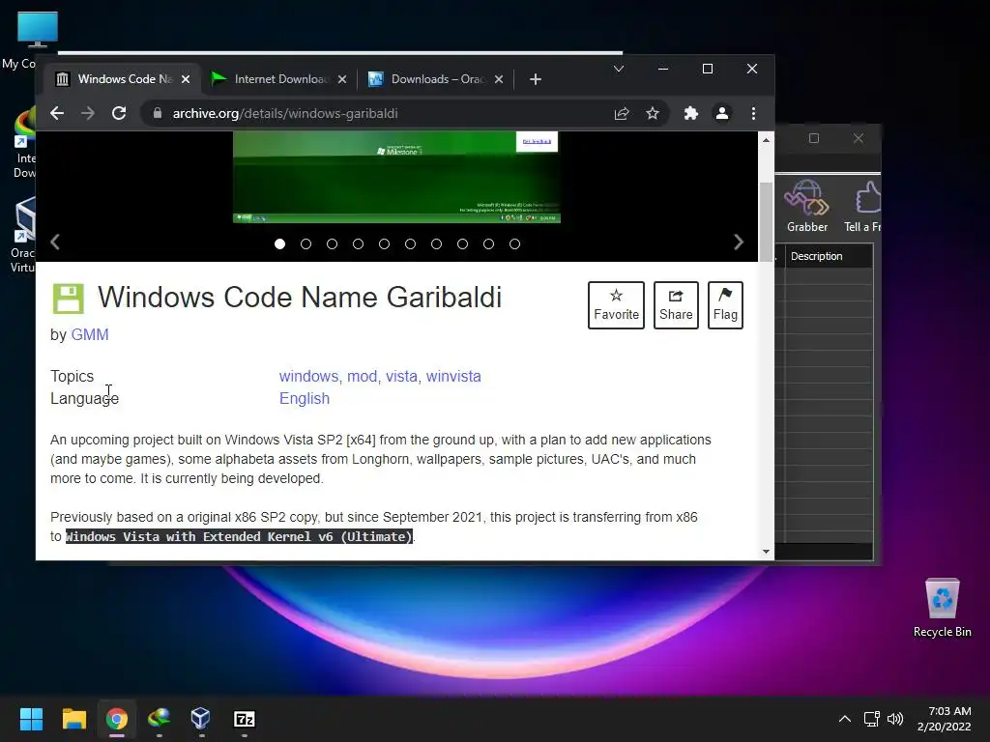Select first carousel dot
The image size is (990, 742).
point(279,244)
